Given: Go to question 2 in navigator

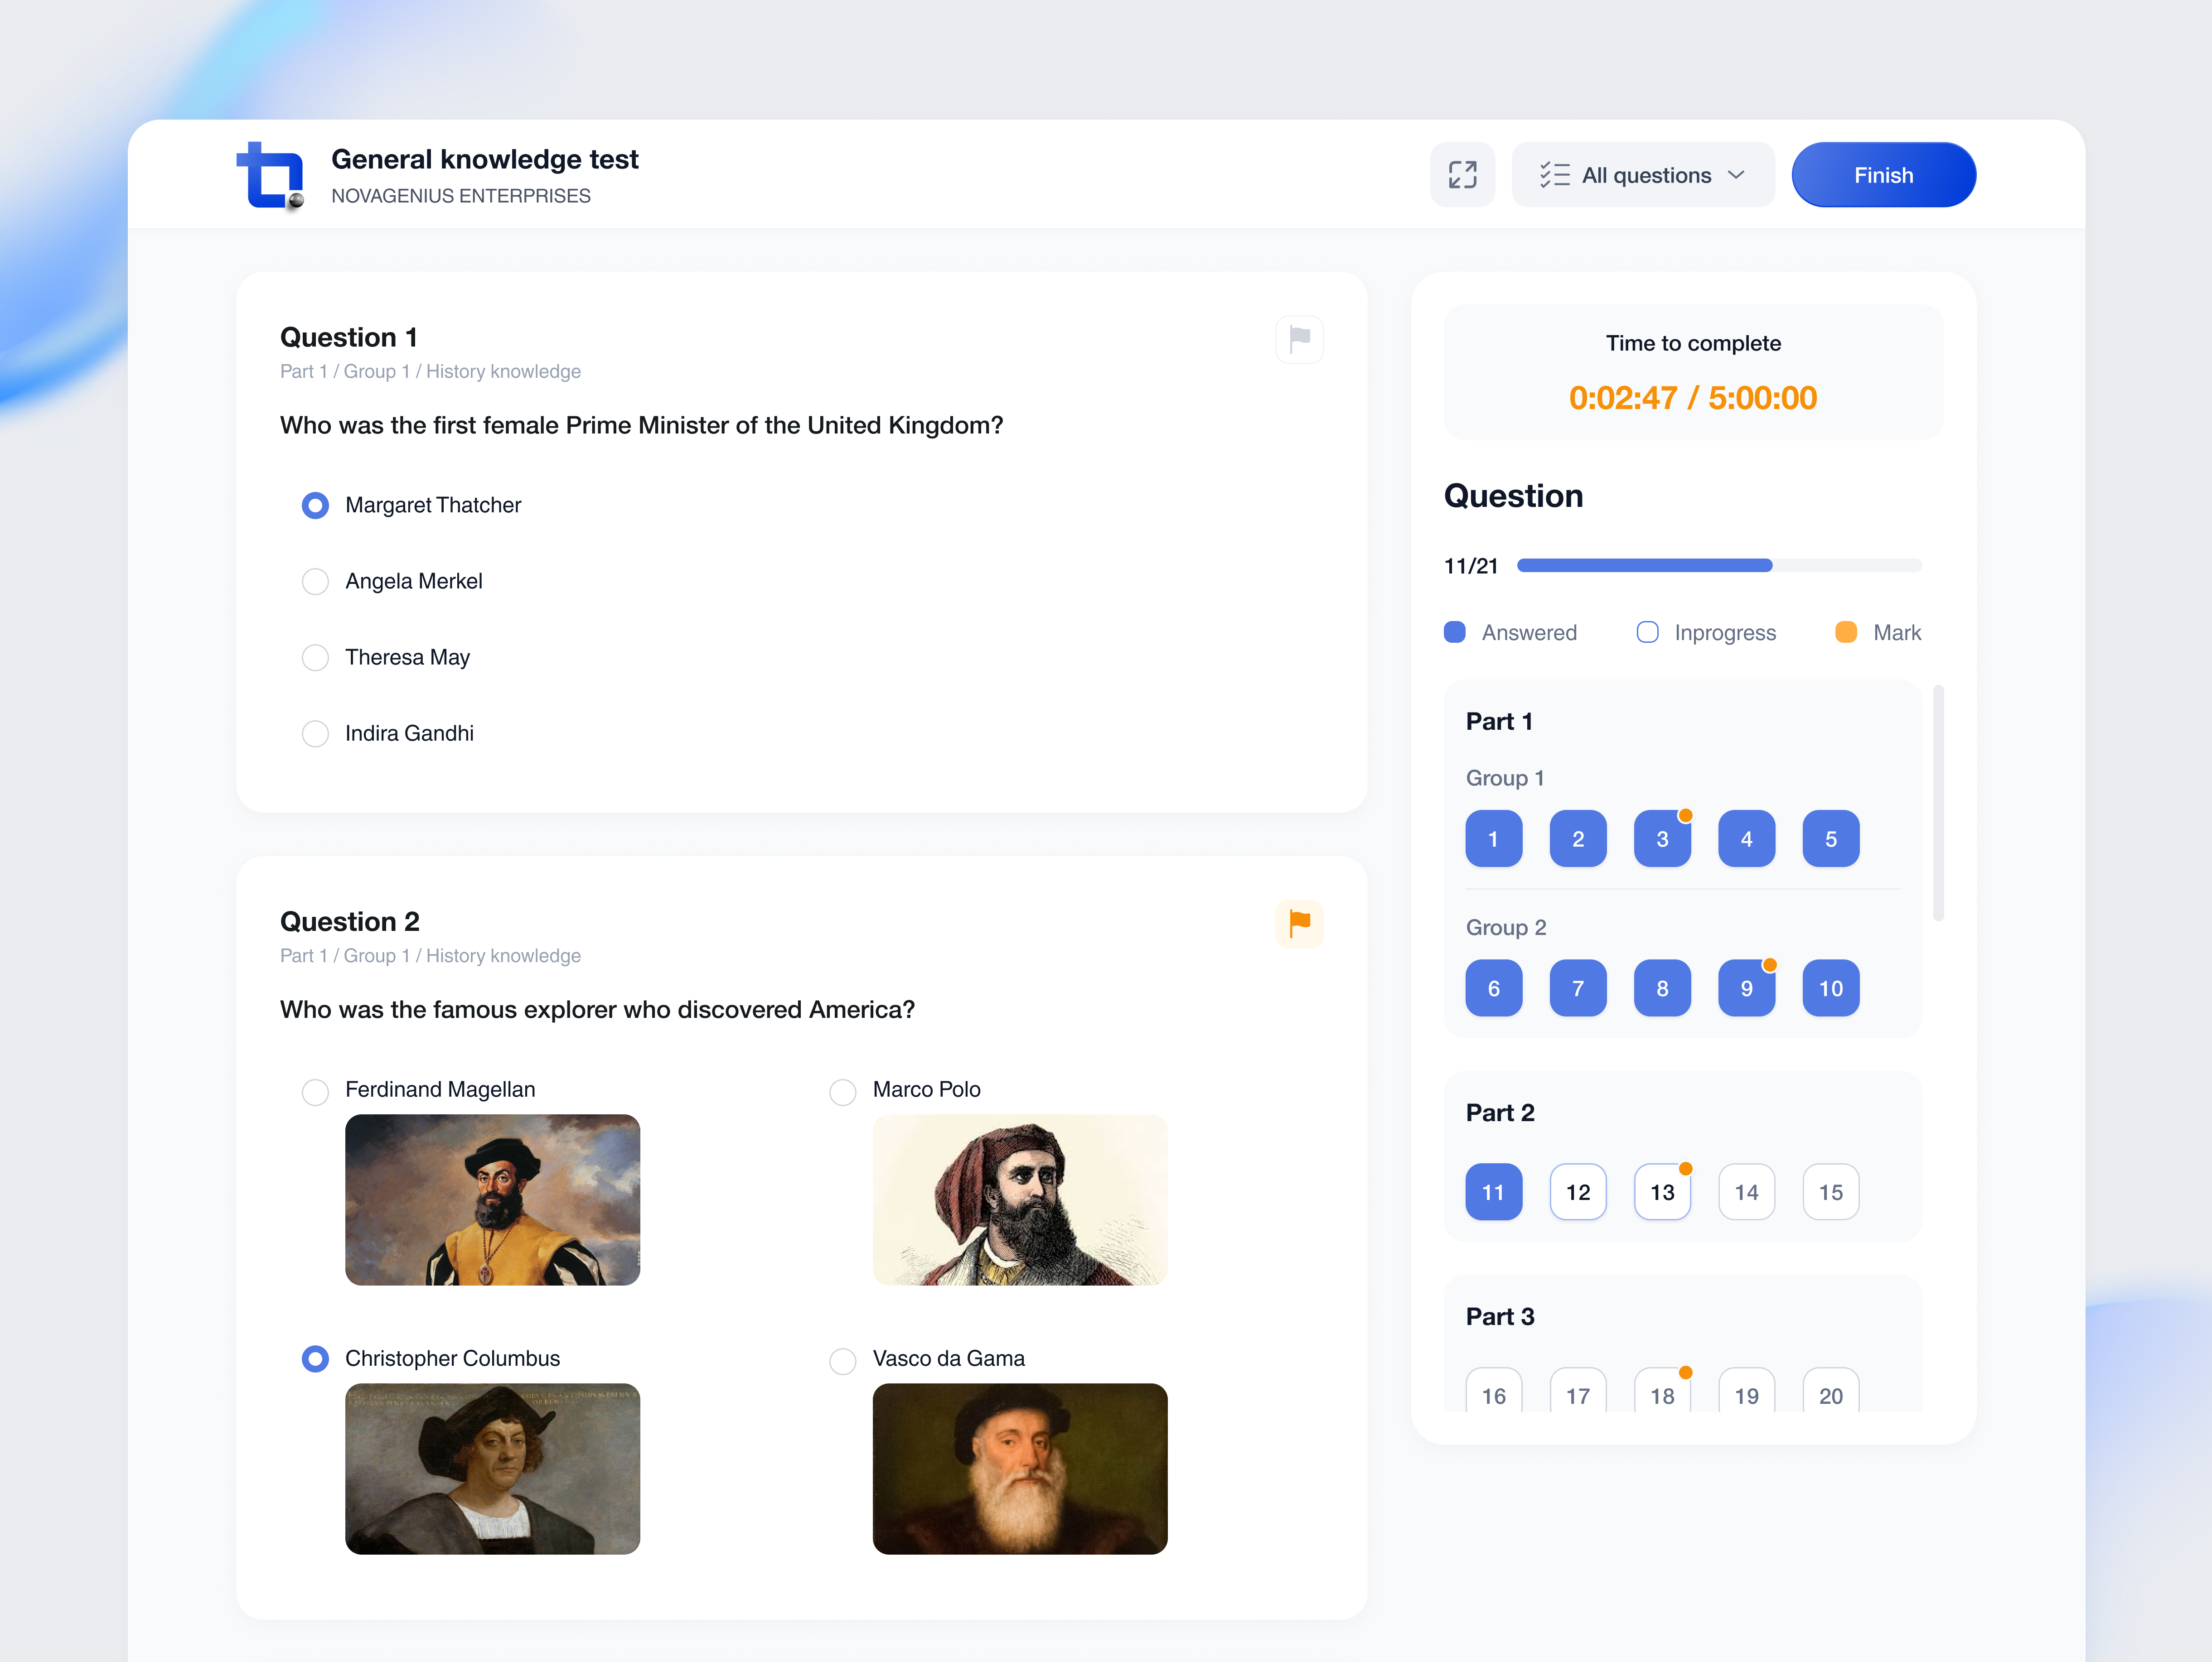Looking at the screenshot, I should pyautogui.click(x=1578, y=838).
